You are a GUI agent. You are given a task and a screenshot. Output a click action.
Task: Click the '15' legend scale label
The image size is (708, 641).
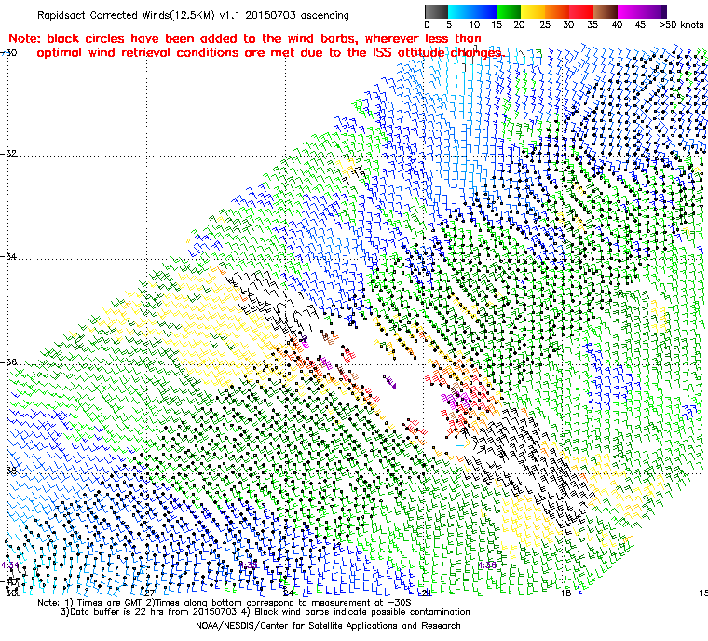tap(497, 25)
